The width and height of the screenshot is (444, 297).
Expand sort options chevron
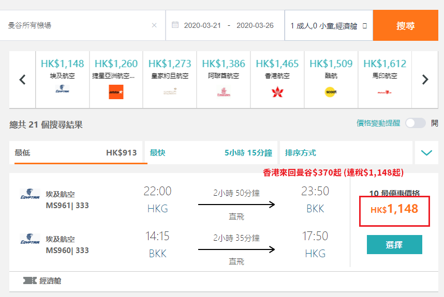[x=426, y=153]
